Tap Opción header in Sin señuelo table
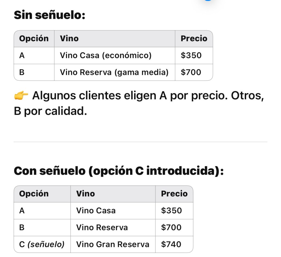Viewport: 281px width, 257px height. pos(34,39)
